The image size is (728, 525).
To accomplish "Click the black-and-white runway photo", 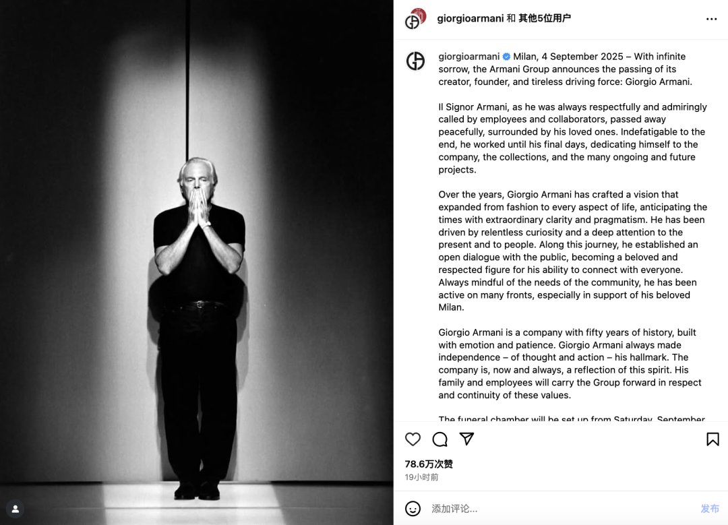I will coord(197,262).
